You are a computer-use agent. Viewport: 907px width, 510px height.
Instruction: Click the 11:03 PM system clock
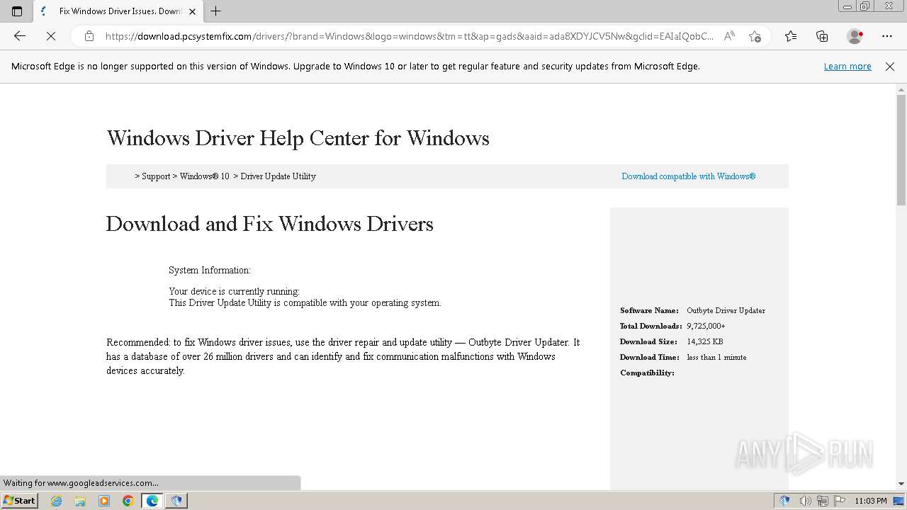click(871, 501)
